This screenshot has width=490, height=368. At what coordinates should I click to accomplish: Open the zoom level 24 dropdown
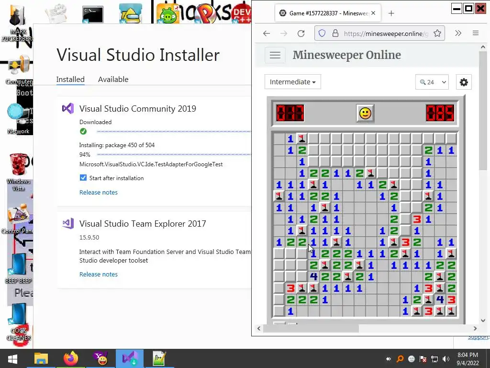[x=432, y=82]
